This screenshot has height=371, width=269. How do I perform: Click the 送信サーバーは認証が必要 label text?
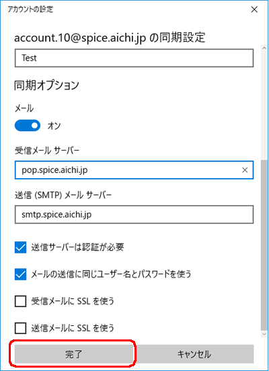pos(77,247)
